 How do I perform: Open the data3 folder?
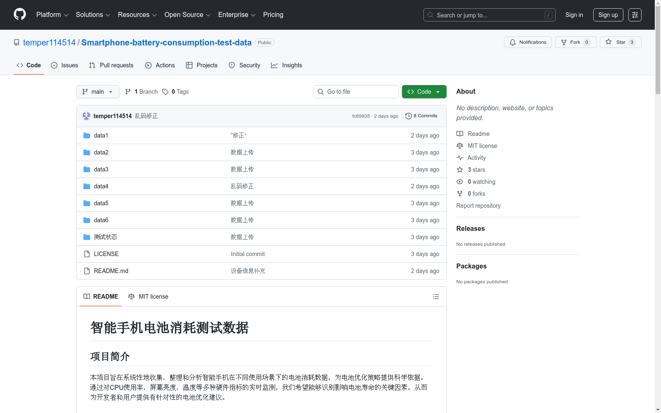[x=101, y=169]
